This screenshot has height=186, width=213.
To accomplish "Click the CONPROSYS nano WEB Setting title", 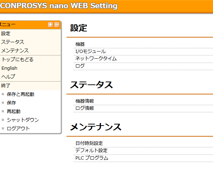I will click(x=59, y=6).
